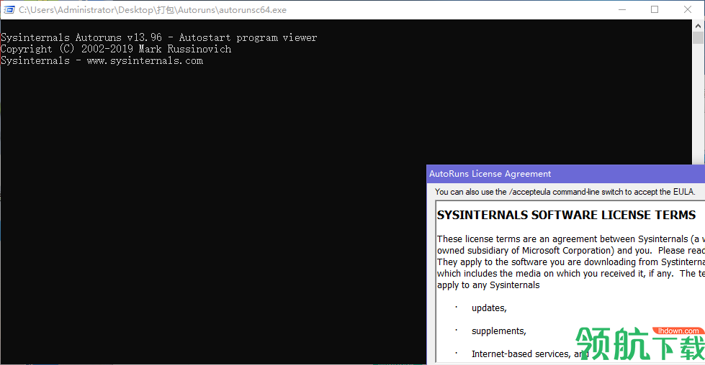Image resolution: width=705 pixels, height=365 pixels.
Task: Click the 'supplements,' bullet in license text
Action: click(498, 331)
